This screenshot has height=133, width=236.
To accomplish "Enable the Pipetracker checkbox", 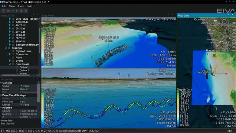I will (13, 54).
